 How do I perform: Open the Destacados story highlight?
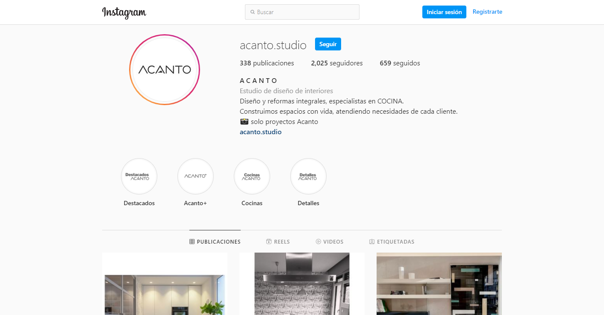click(139, 176)
